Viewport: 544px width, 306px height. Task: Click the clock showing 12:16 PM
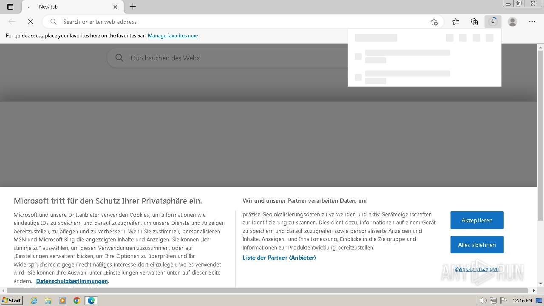tap(522, 300)
